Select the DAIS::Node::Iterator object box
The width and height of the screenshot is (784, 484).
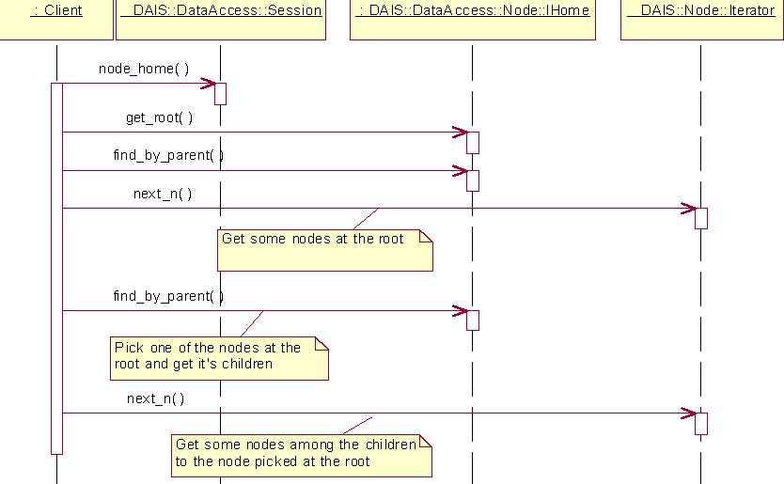click(x=702, y=20)
